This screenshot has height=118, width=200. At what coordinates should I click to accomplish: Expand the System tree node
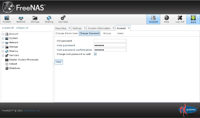click(x=3, y=38)
